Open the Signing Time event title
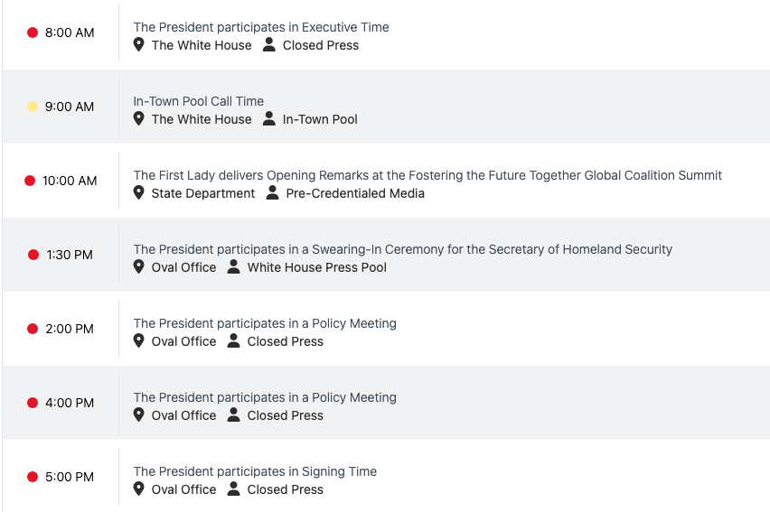The width and height of the screenshot is (770, 512). pos(255,471)
